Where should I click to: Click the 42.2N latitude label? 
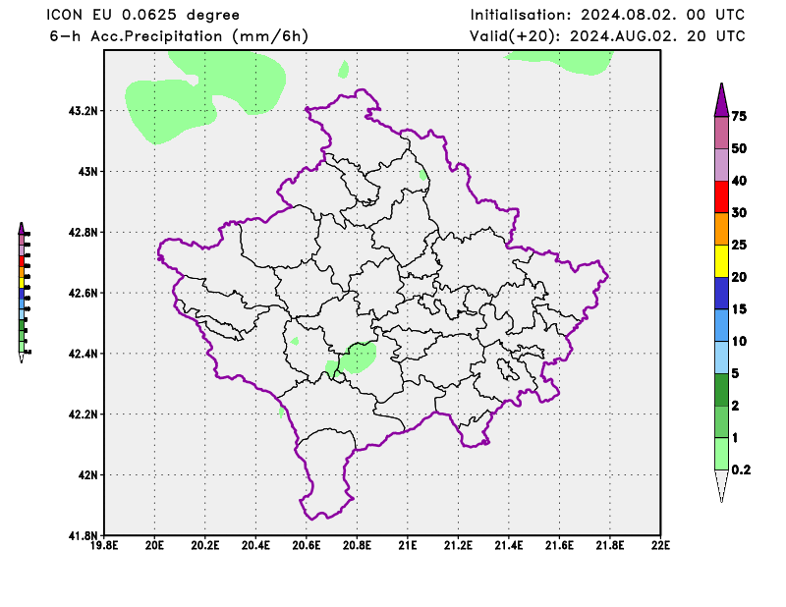point(84,414)
